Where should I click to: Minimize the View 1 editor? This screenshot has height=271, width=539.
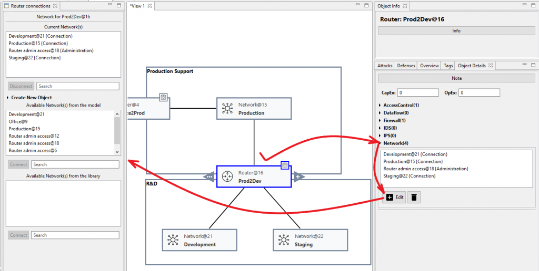coord(358,5)
